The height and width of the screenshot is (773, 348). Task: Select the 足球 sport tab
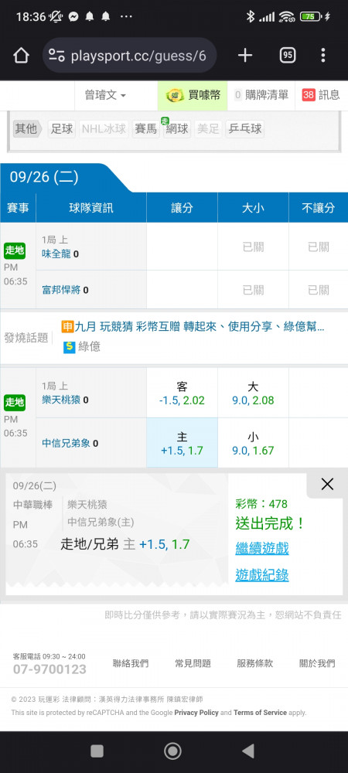[x=62, y=129]
